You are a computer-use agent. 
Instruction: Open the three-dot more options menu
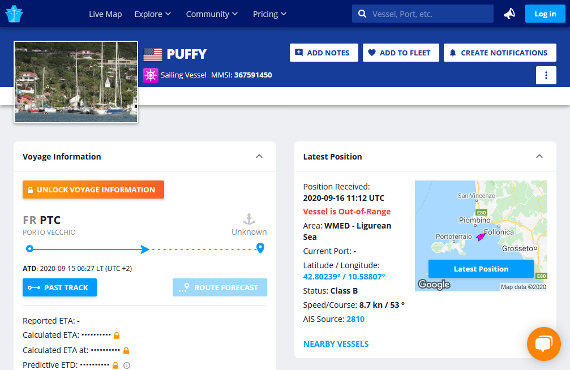pos(546,75)
